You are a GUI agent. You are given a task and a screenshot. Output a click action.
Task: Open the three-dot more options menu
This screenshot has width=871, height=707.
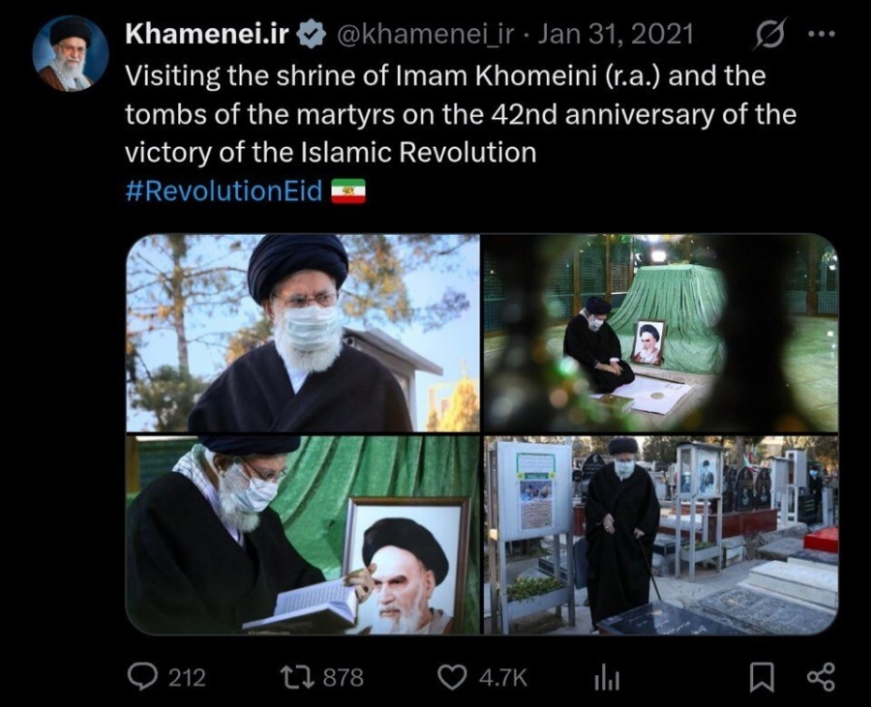click(821, 34)
